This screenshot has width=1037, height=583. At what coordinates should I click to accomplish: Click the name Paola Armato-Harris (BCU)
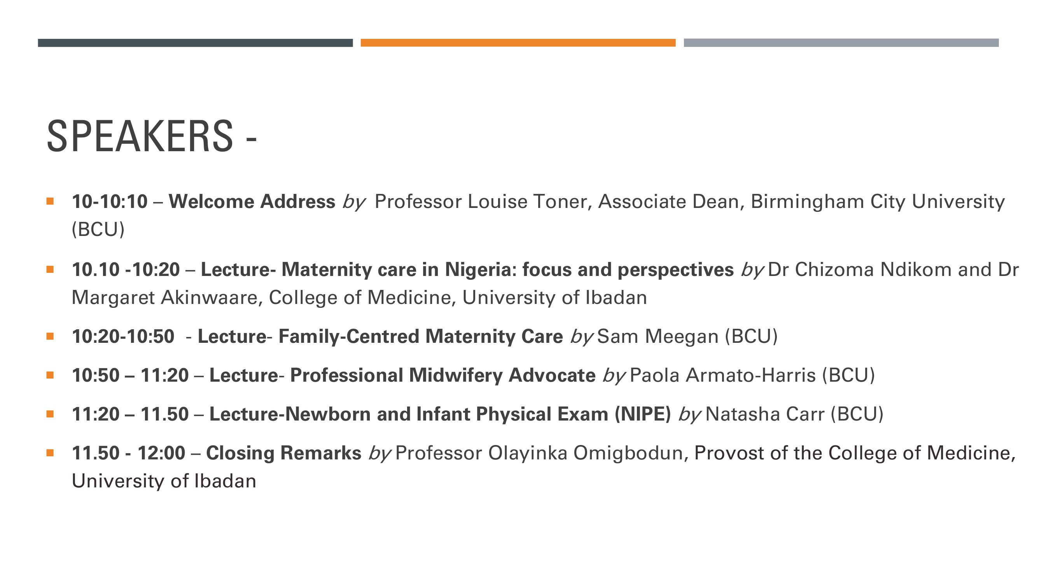coord(752,375)
